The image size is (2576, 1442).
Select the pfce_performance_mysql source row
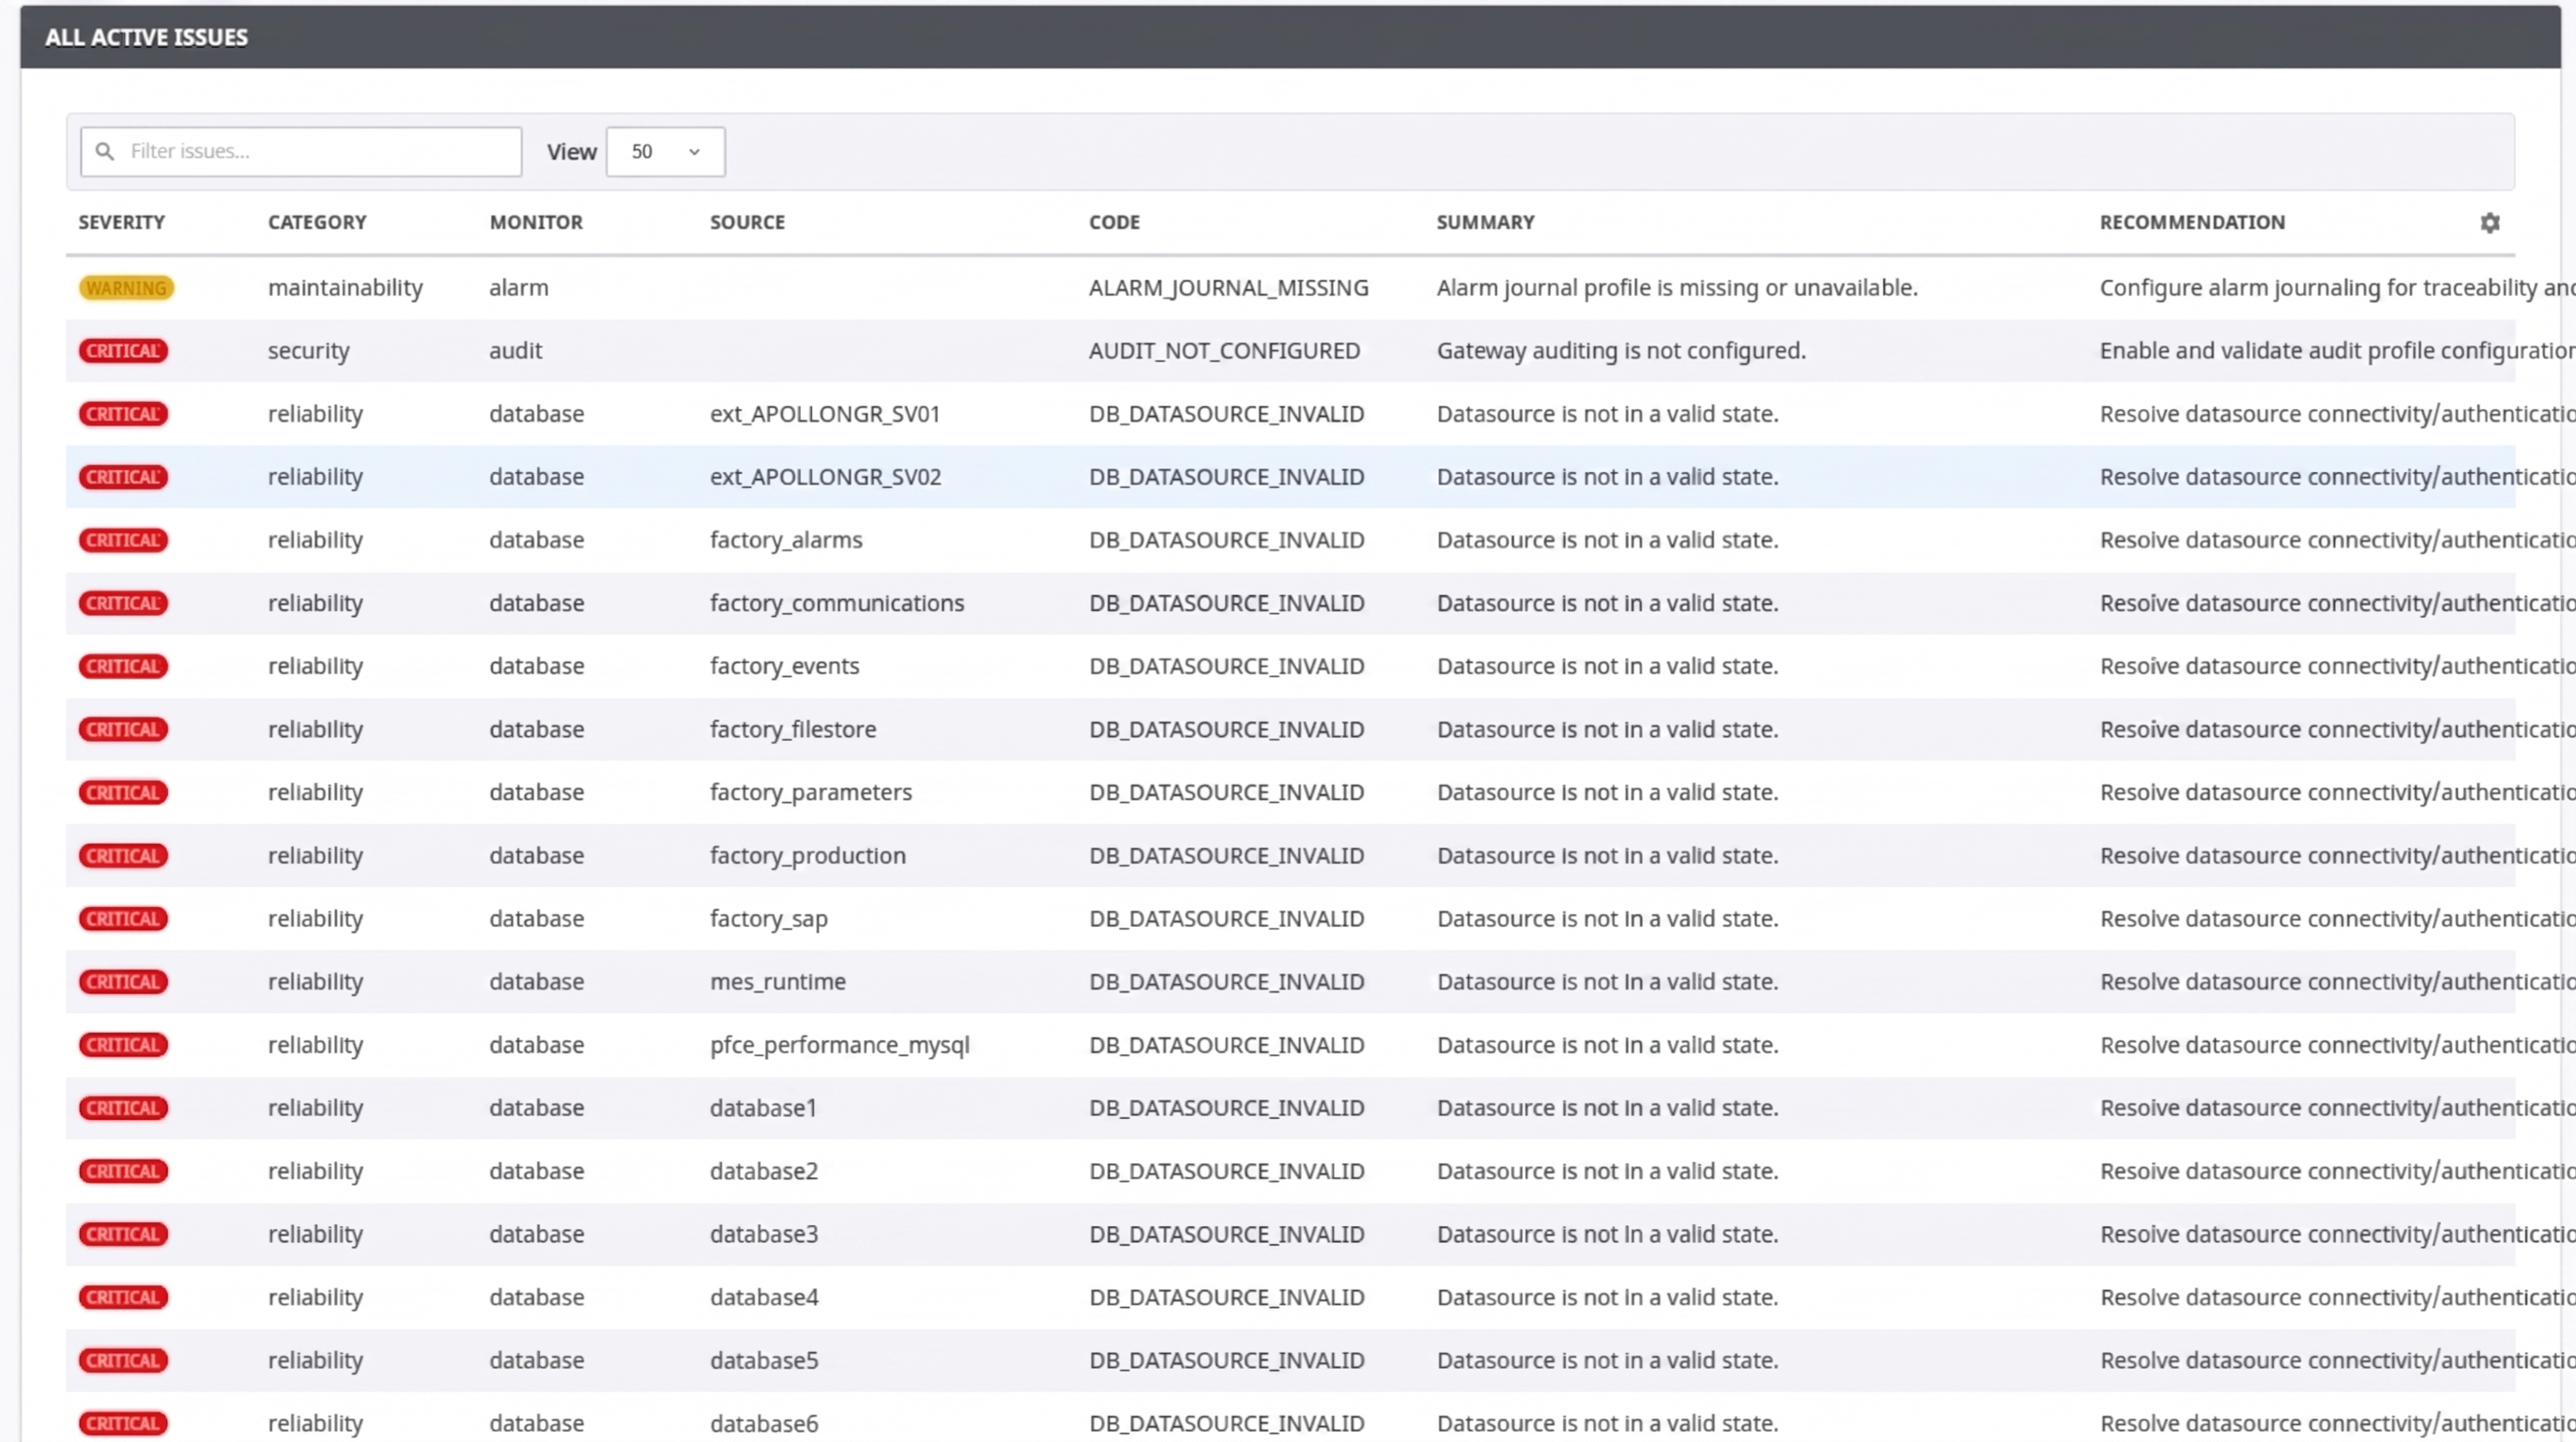click(1290, 1045)
